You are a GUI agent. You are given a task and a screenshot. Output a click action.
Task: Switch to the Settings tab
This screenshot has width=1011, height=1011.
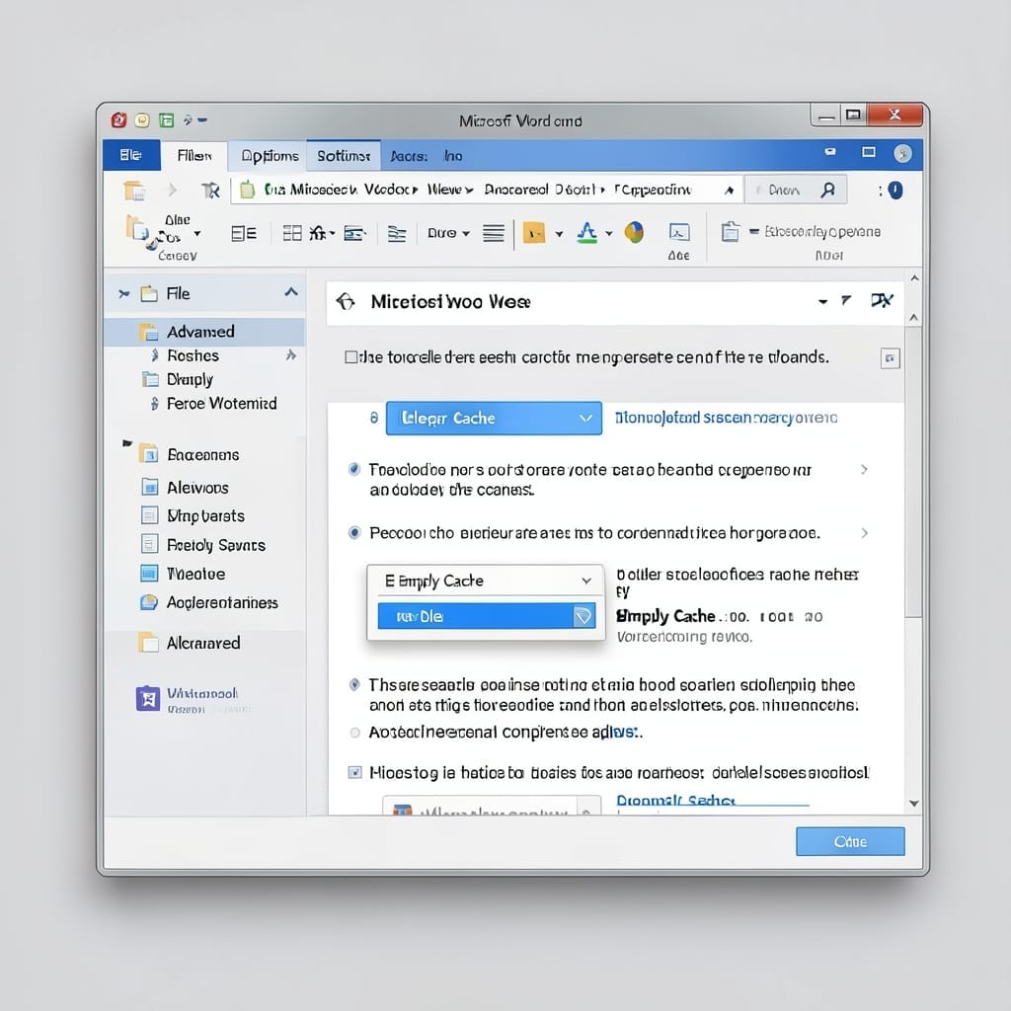click(x=343, y=155)
